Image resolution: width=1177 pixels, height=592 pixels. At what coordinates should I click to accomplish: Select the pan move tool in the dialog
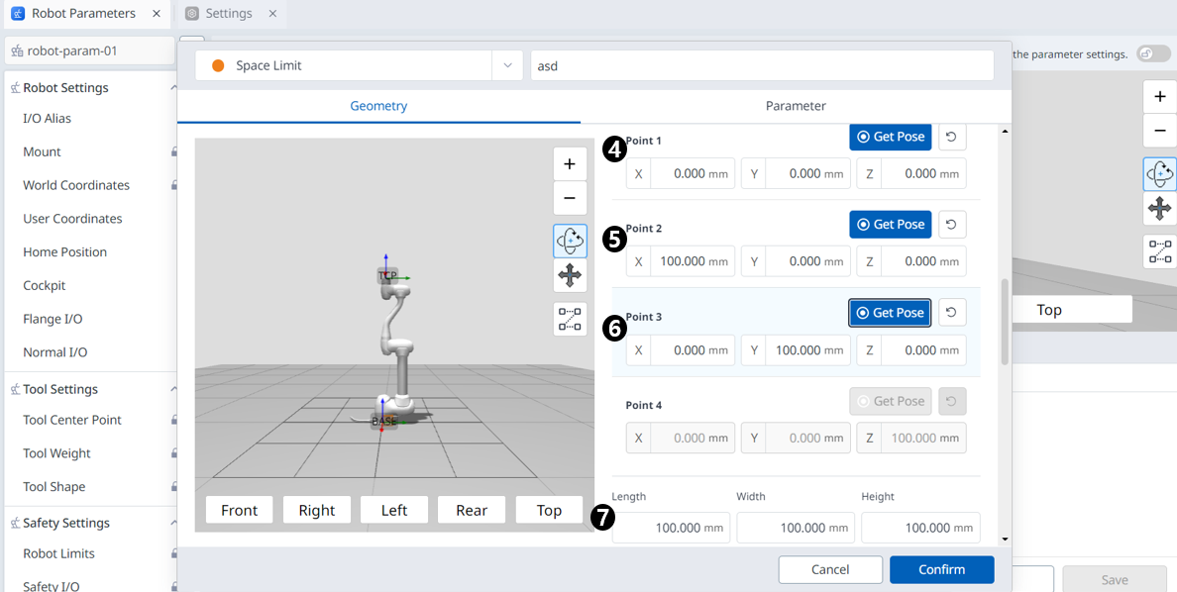[570, 276]
